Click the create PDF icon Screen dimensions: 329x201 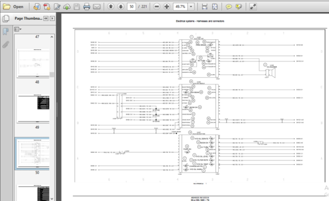point(47,7)
